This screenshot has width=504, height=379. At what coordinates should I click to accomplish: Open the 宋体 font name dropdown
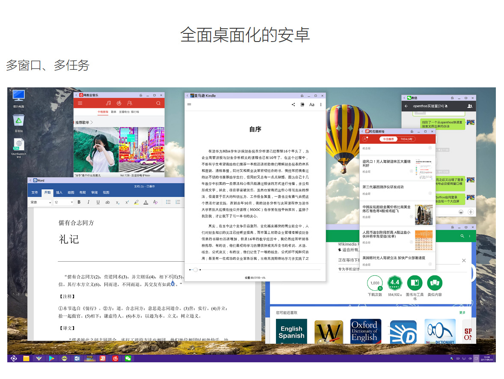click(x=41, y=203)
